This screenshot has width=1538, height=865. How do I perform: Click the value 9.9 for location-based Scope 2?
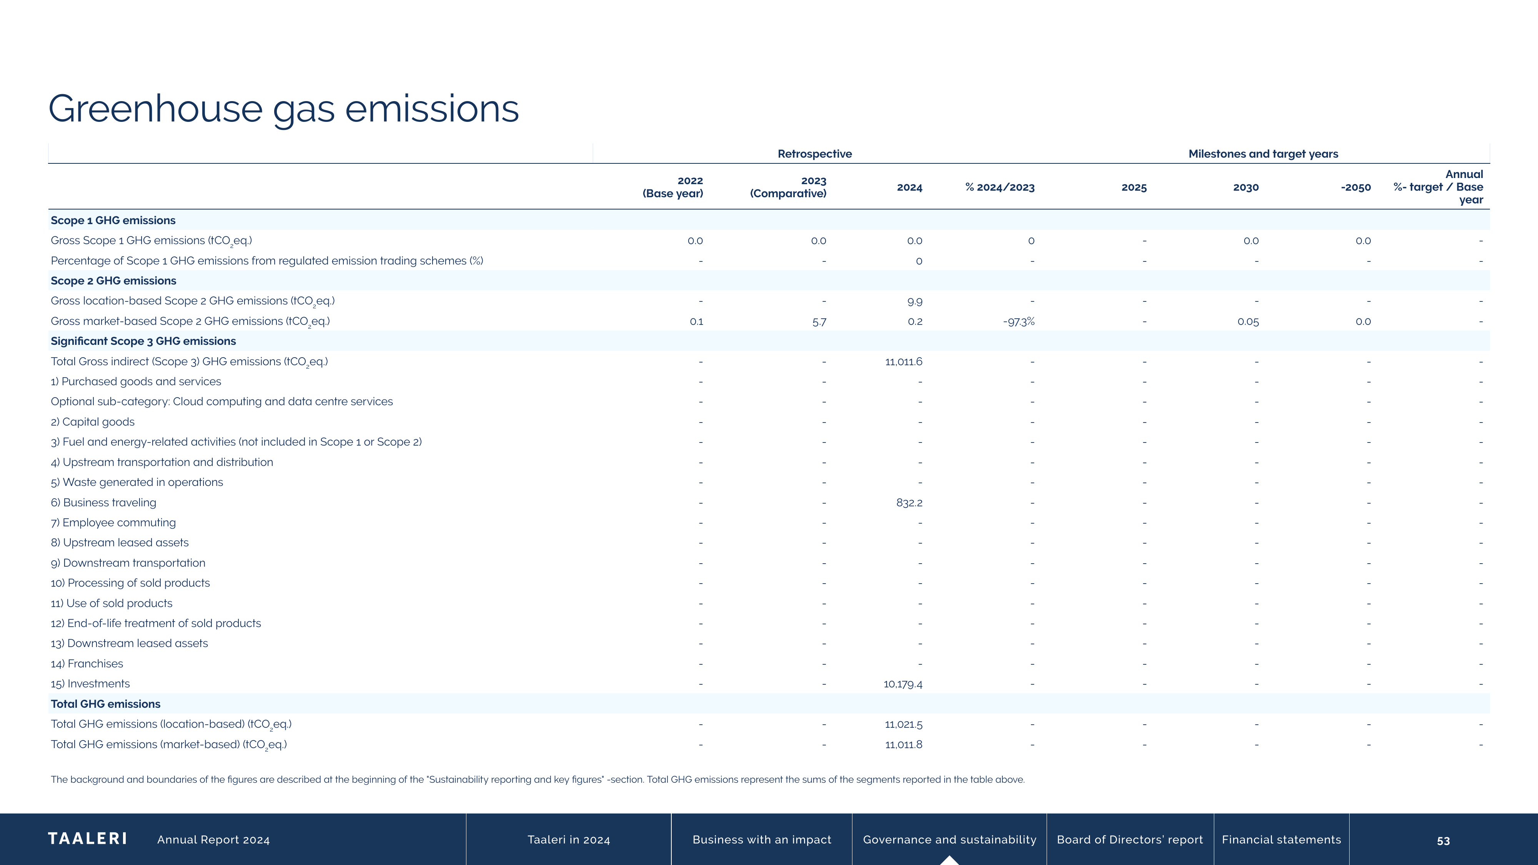coord(914,301)
